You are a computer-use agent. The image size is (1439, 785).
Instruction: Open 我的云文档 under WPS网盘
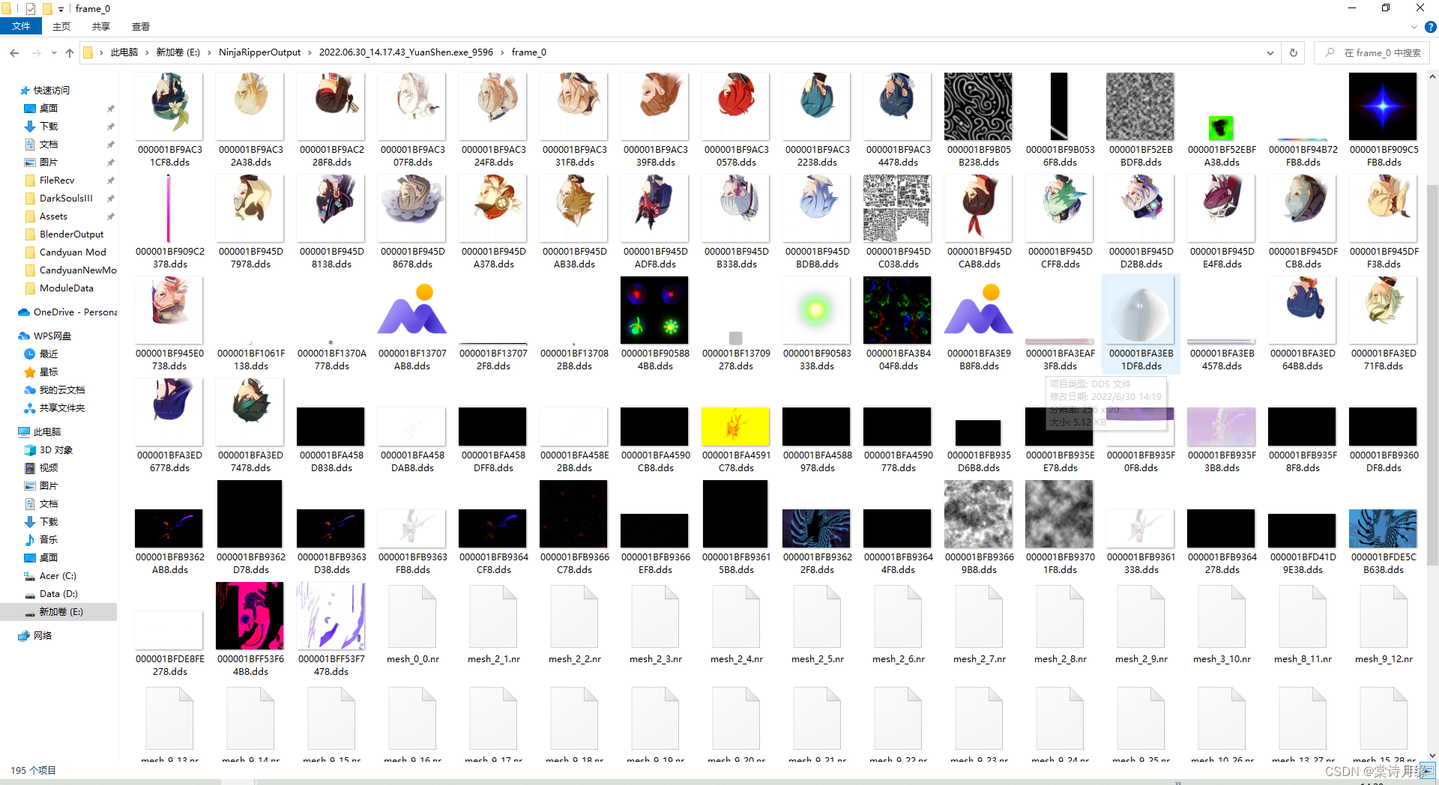[61, 390]
